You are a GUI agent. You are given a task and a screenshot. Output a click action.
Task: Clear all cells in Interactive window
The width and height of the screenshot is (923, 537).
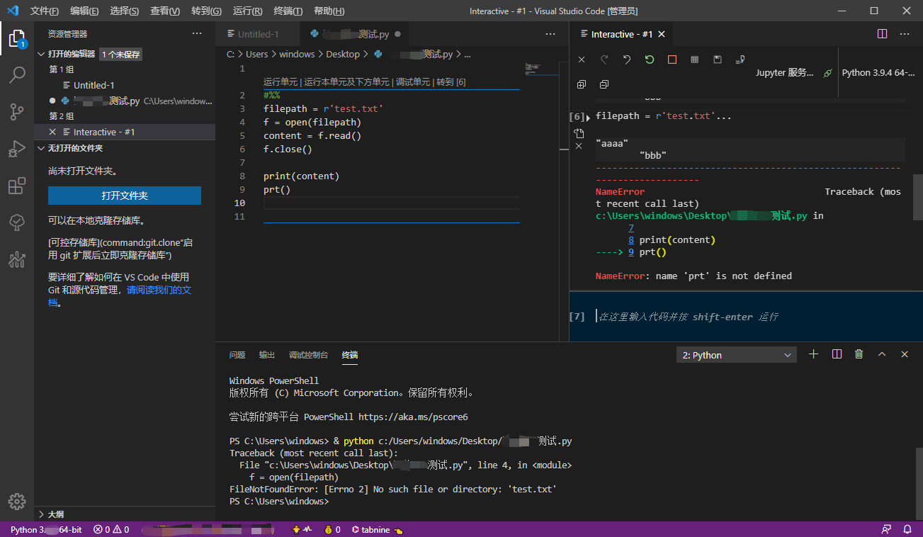point(582,60)
